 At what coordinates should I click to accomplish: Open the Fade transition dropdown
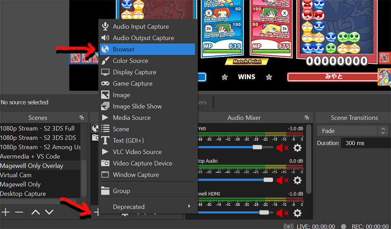pyautogui.click(x=353, y=131)
